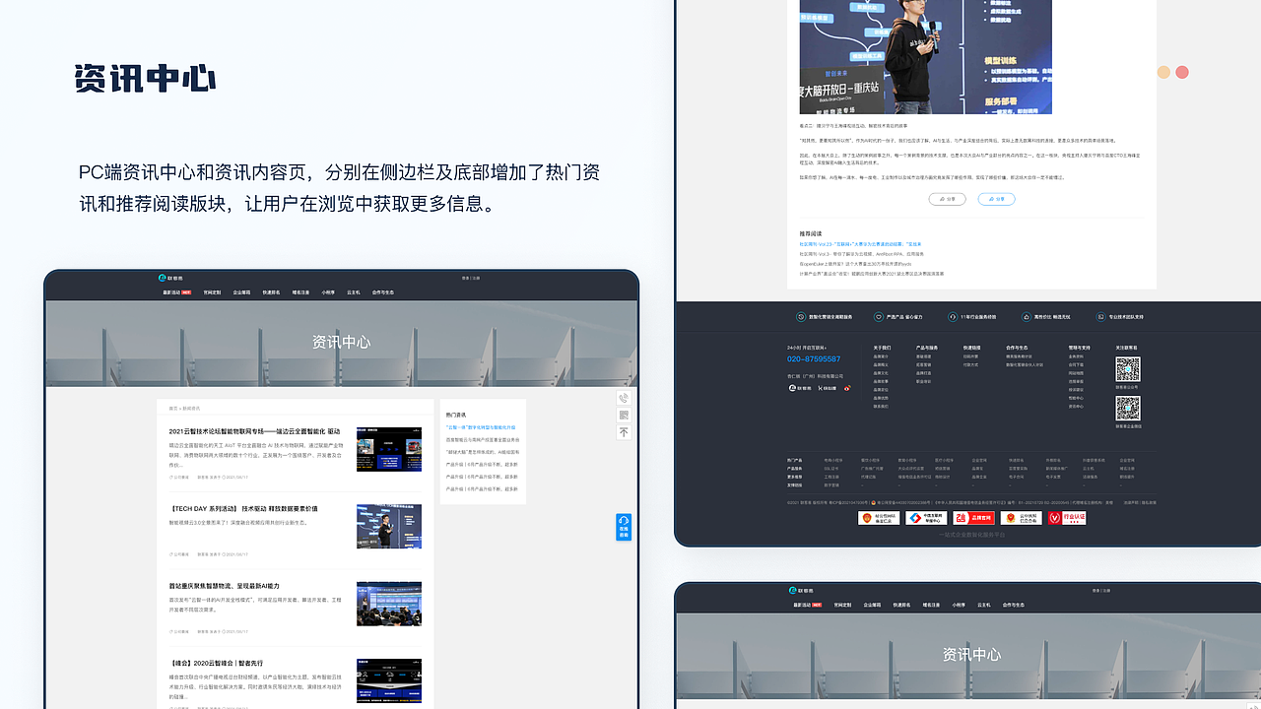Open the article 首站重庆聚焦智慧物流

coord(224,586)
